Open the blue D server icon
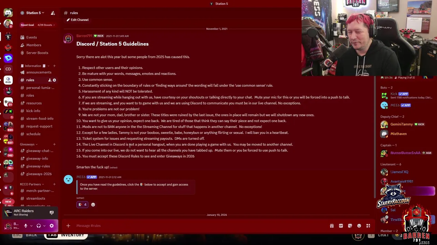Image resolution: width=437 pixels, height=245 pixels. [x=8, y=58]
